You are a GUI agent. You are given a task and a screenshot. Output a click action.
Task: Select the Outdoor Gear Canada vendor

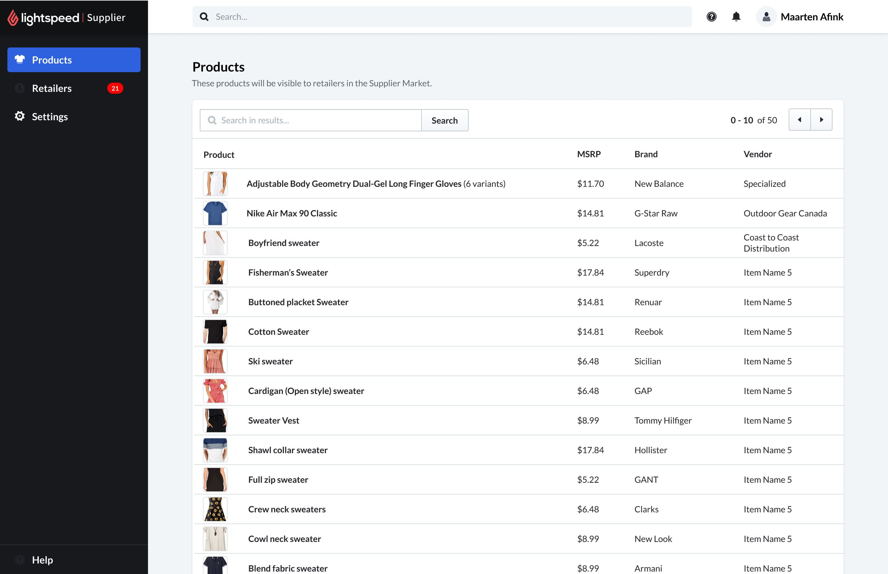(x=785, y=213)
